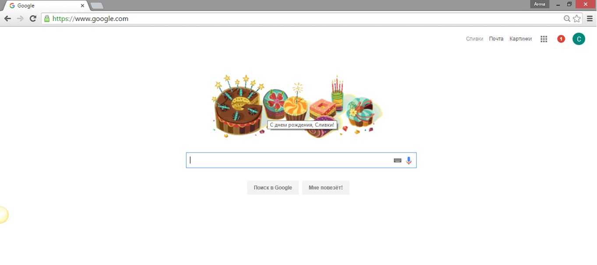Image resolution: width=597 pixels, height=265 pixels.
Task: Open the Анна profile switcher
Action: pyautogui.click(x=540, y=4)
